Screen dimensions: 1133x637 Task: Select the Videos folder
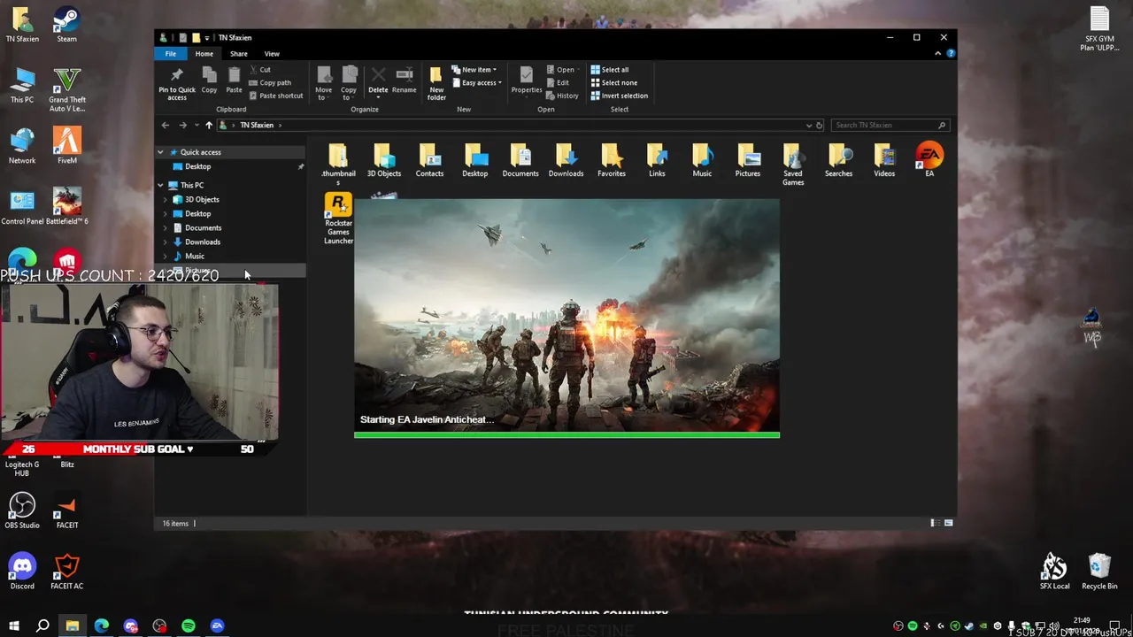click(884, 162)
